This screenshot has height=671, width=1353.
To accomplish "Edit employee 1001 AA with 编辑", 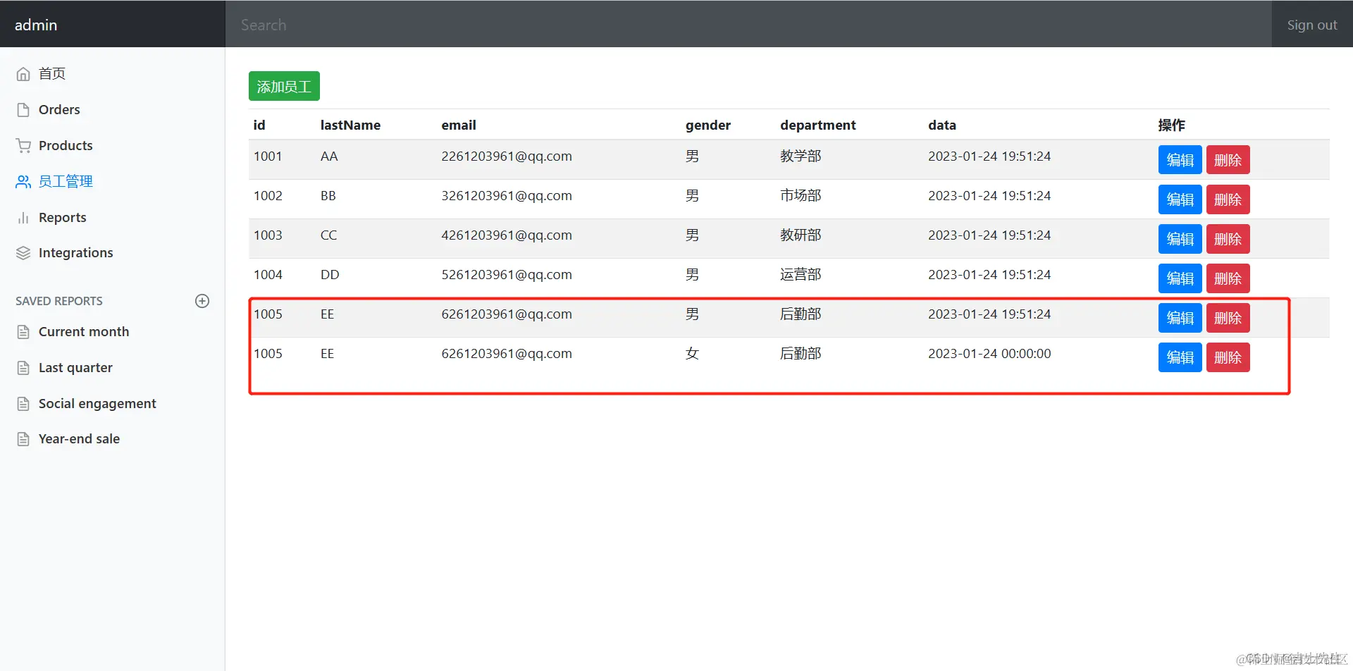I will coord(1180,160).
